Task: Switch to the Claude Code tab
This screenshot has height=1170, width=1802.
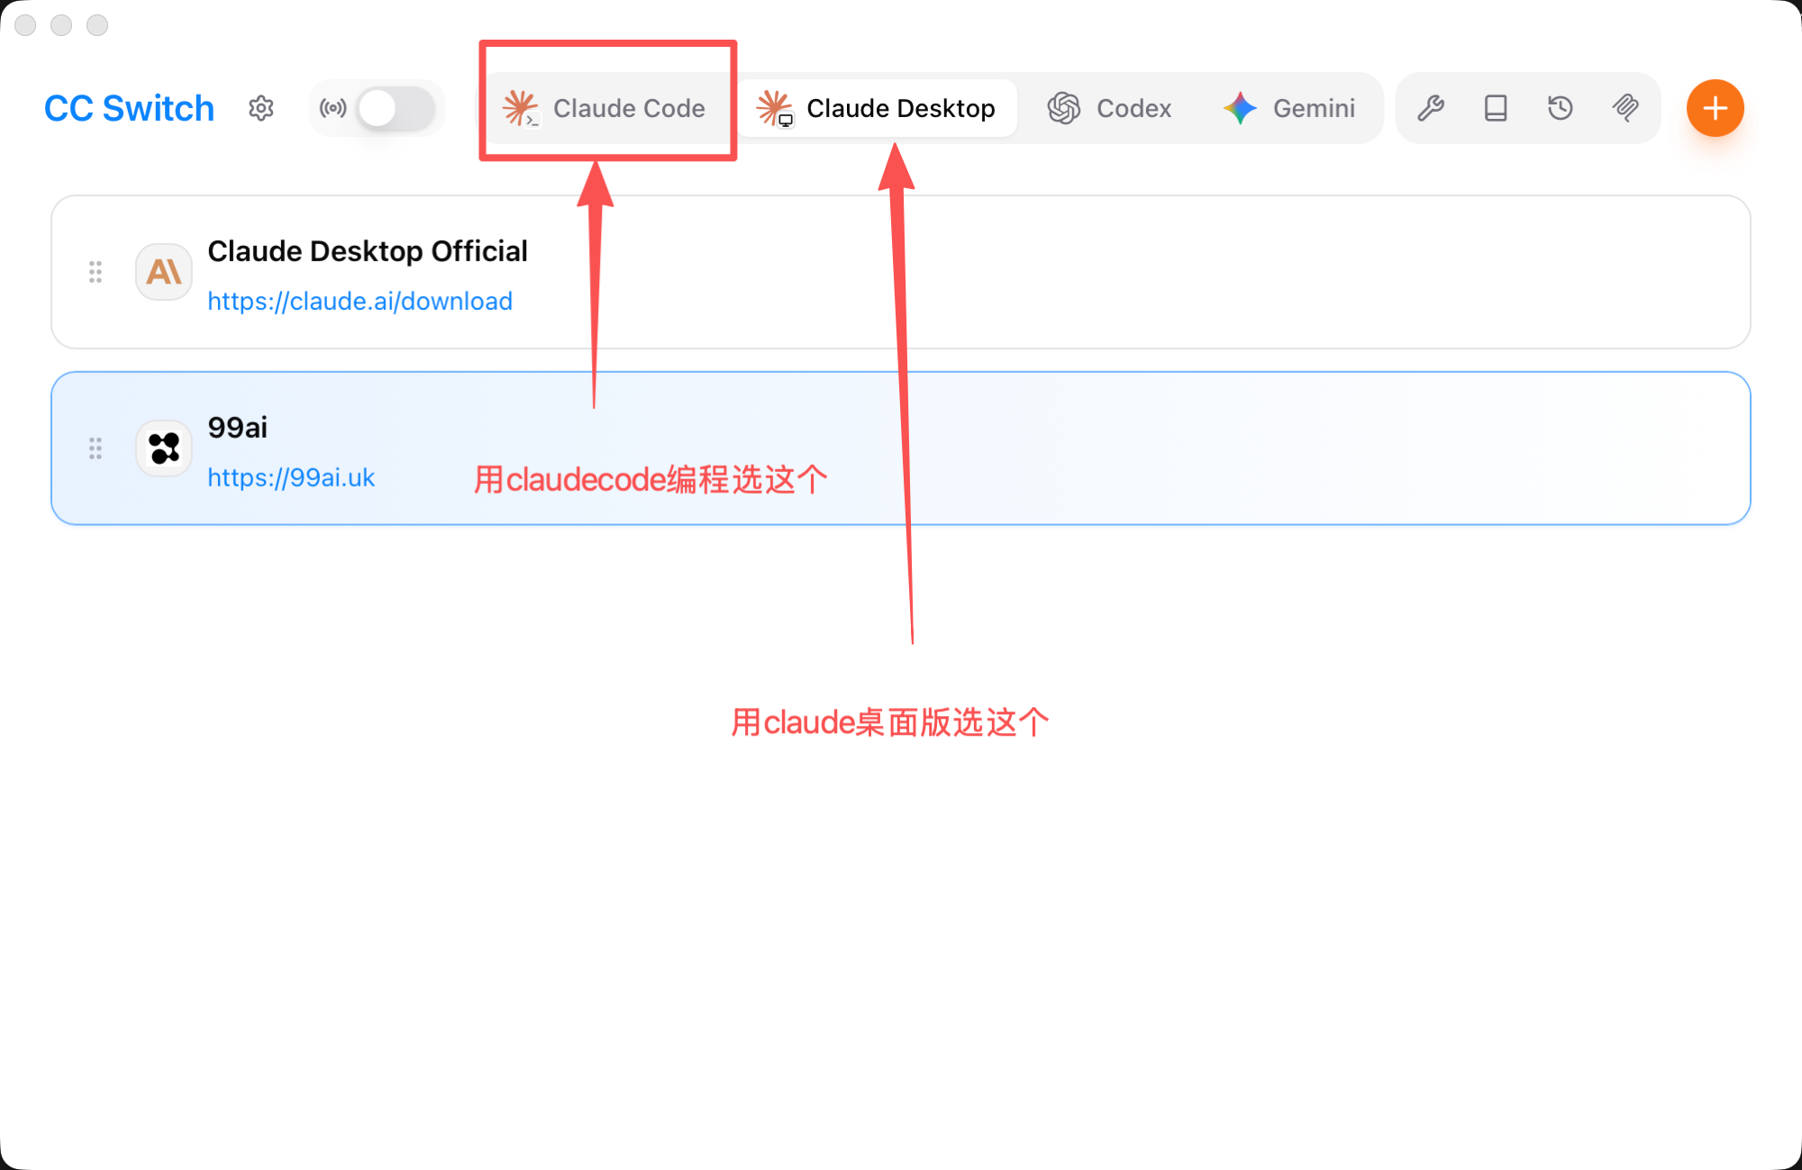Action: (x=605, y=108)
